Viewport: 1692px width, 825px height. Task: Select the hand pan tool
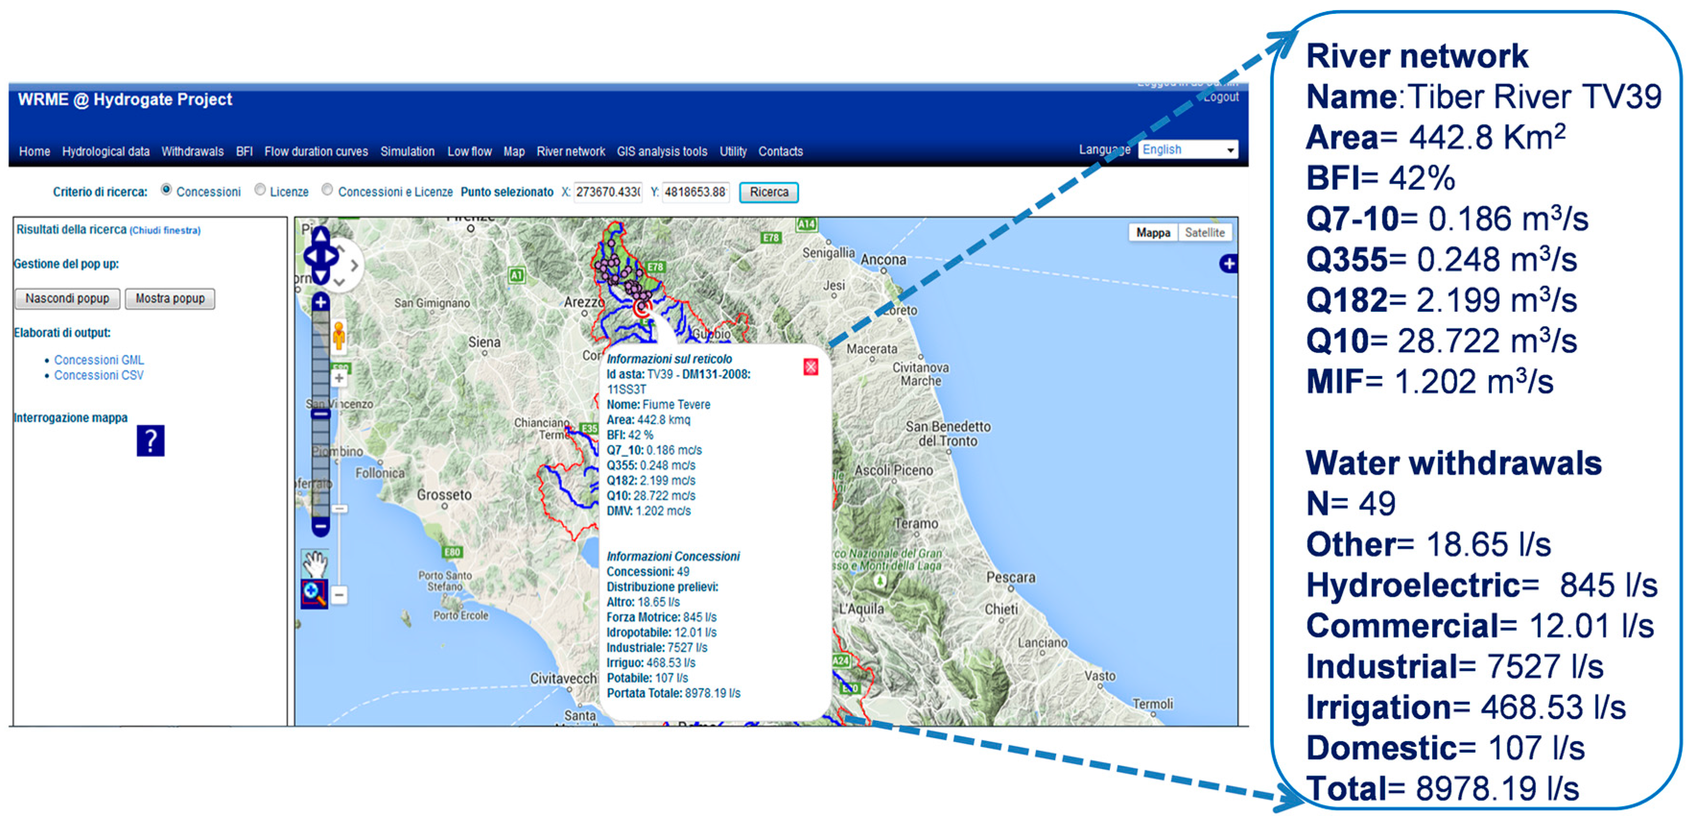[x=315, y=564]
